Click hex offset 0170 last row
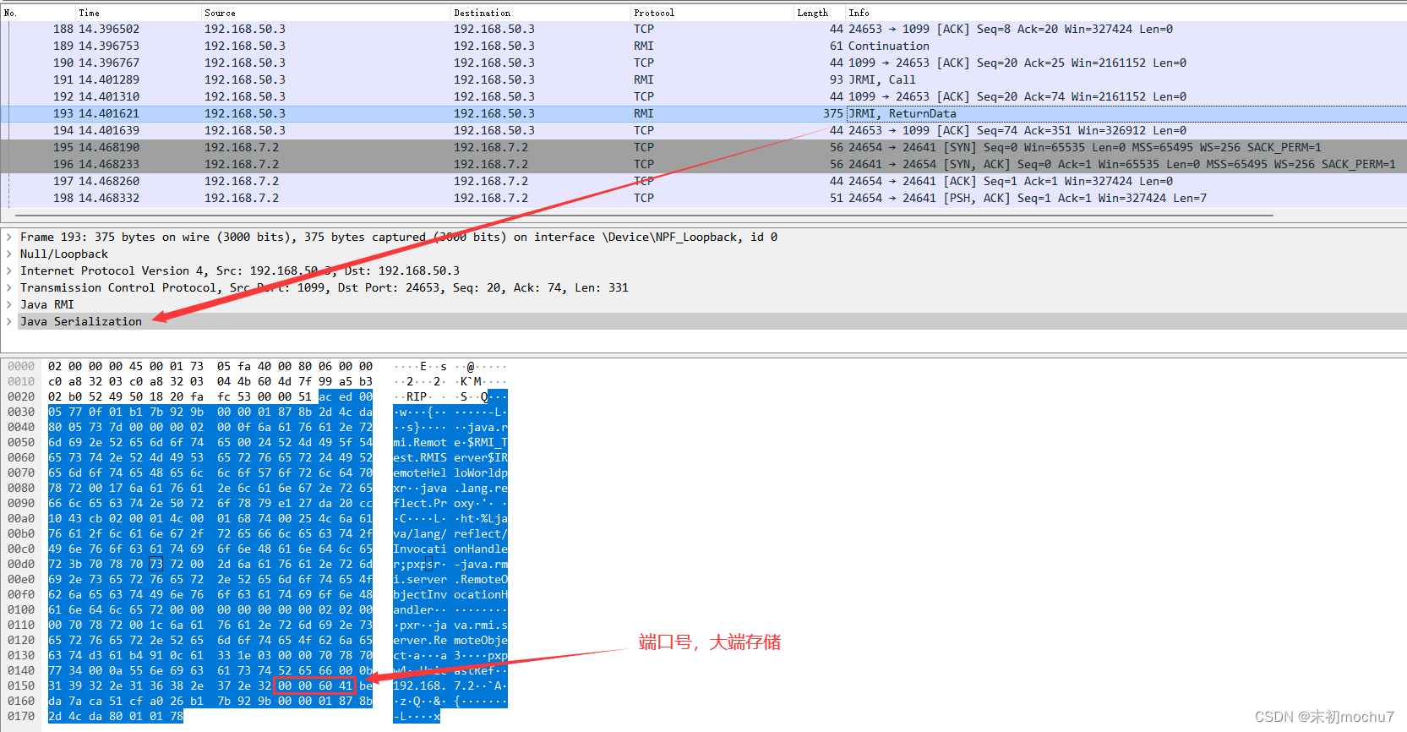 pos(21,717)
